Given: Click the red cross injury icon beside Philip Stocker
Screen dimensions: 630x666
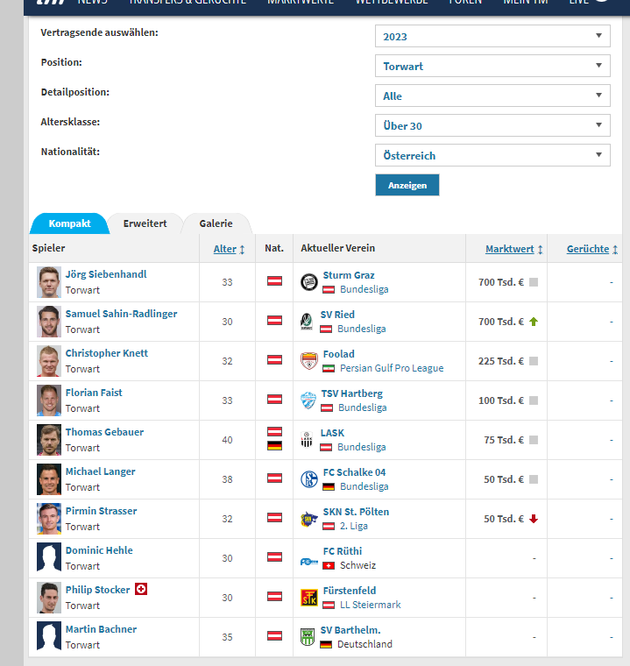Looking at the screenshot, I should point(141,589).
